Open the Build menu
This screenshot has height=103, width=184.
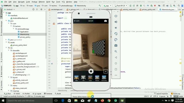(48, 2)
